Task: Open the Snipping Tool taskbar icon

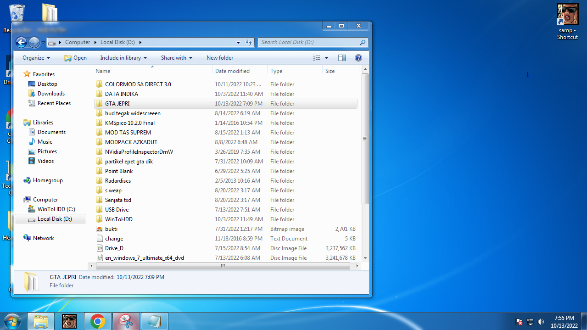Action: click(126, 321)
